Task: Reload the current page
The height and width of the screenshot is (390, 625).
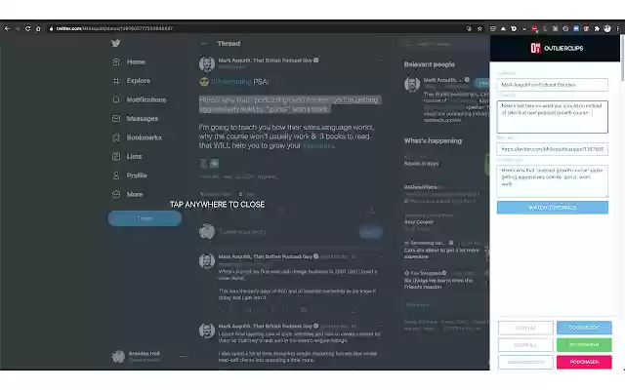Action: pyautogui.click(x=27, y=28)
